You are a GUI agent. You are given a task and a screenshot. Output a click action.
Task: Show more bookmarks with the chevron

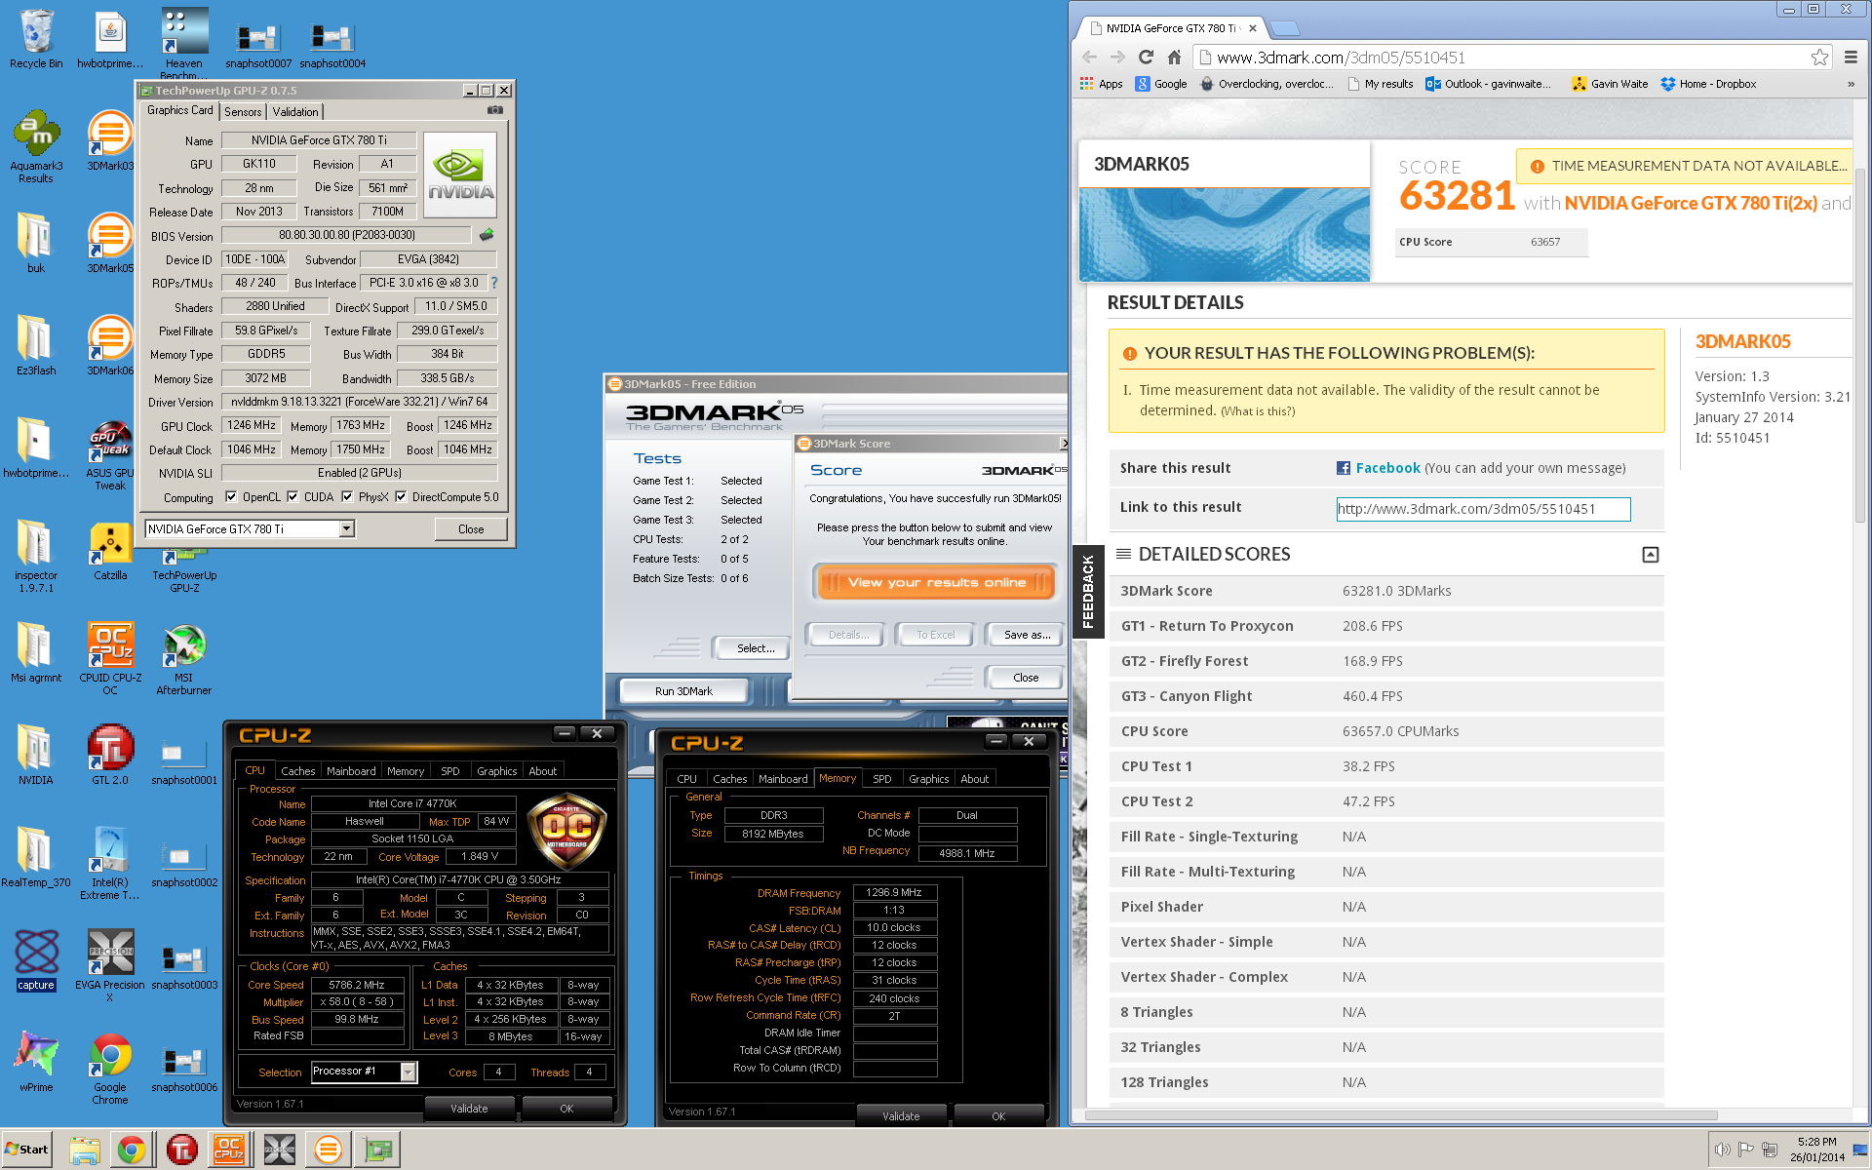[x=1851, y=84]
